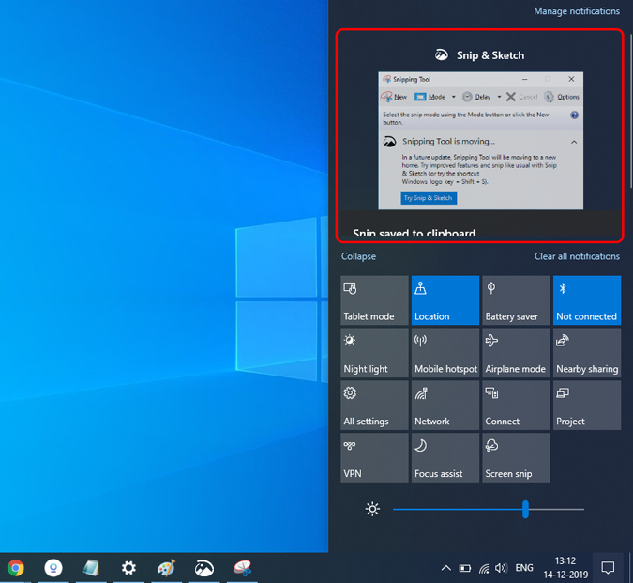Click Clear all notifications
Viewport: 633px width, 583px height.
pyautogui.click(x=577, y=256)
